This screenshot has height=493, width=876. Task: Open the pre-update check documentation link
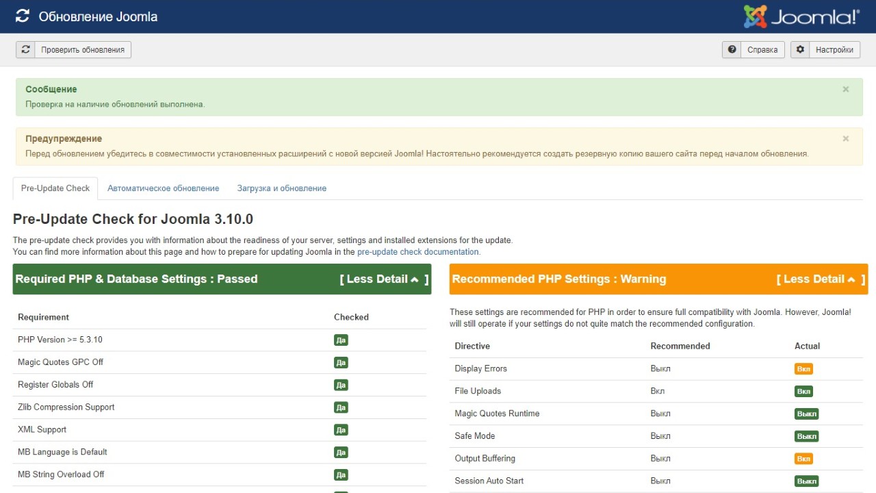coord(419,252)
